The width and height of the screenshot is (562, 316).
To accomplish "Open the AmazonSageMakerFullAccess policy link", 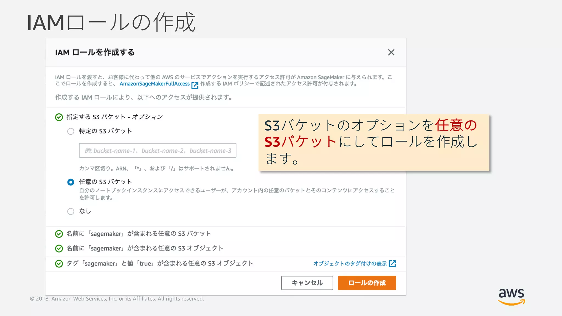I will coord(154,84).
